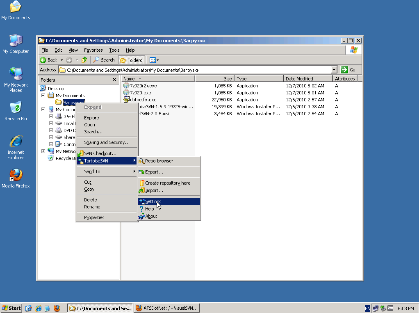
Task: Open the Edit menu
Action: (58, 50)
